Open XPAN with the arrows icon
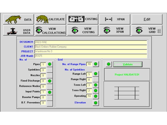This screenshot has width=167, height=125. [115, 19]
